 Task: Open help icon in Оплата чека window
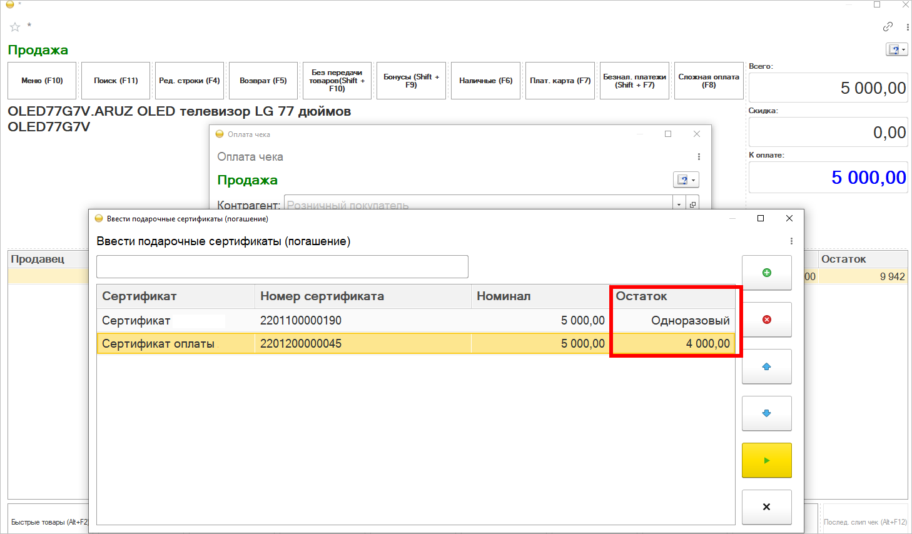(x=686, y=180)
